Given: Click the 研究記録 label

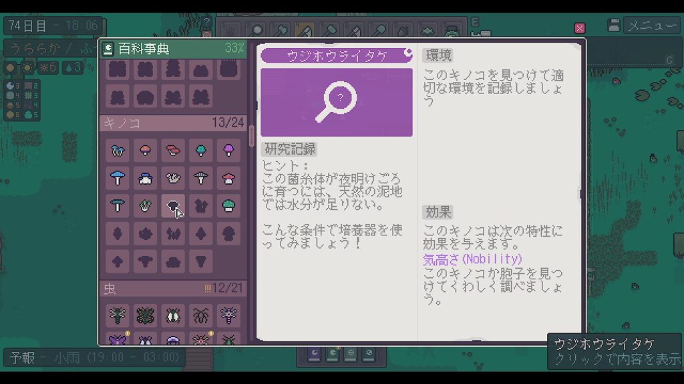Looking at the screenshot, I should [x=290, y=149].
